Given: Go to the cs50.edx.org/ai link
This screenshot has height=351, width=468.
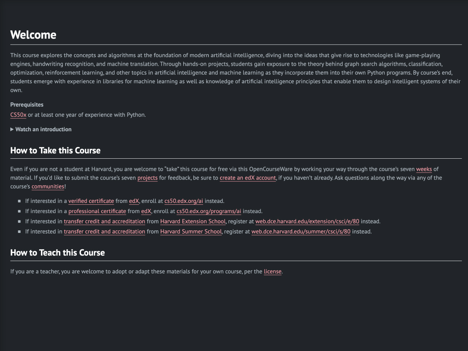Looking at the screenshot, I should pos(184,201).
